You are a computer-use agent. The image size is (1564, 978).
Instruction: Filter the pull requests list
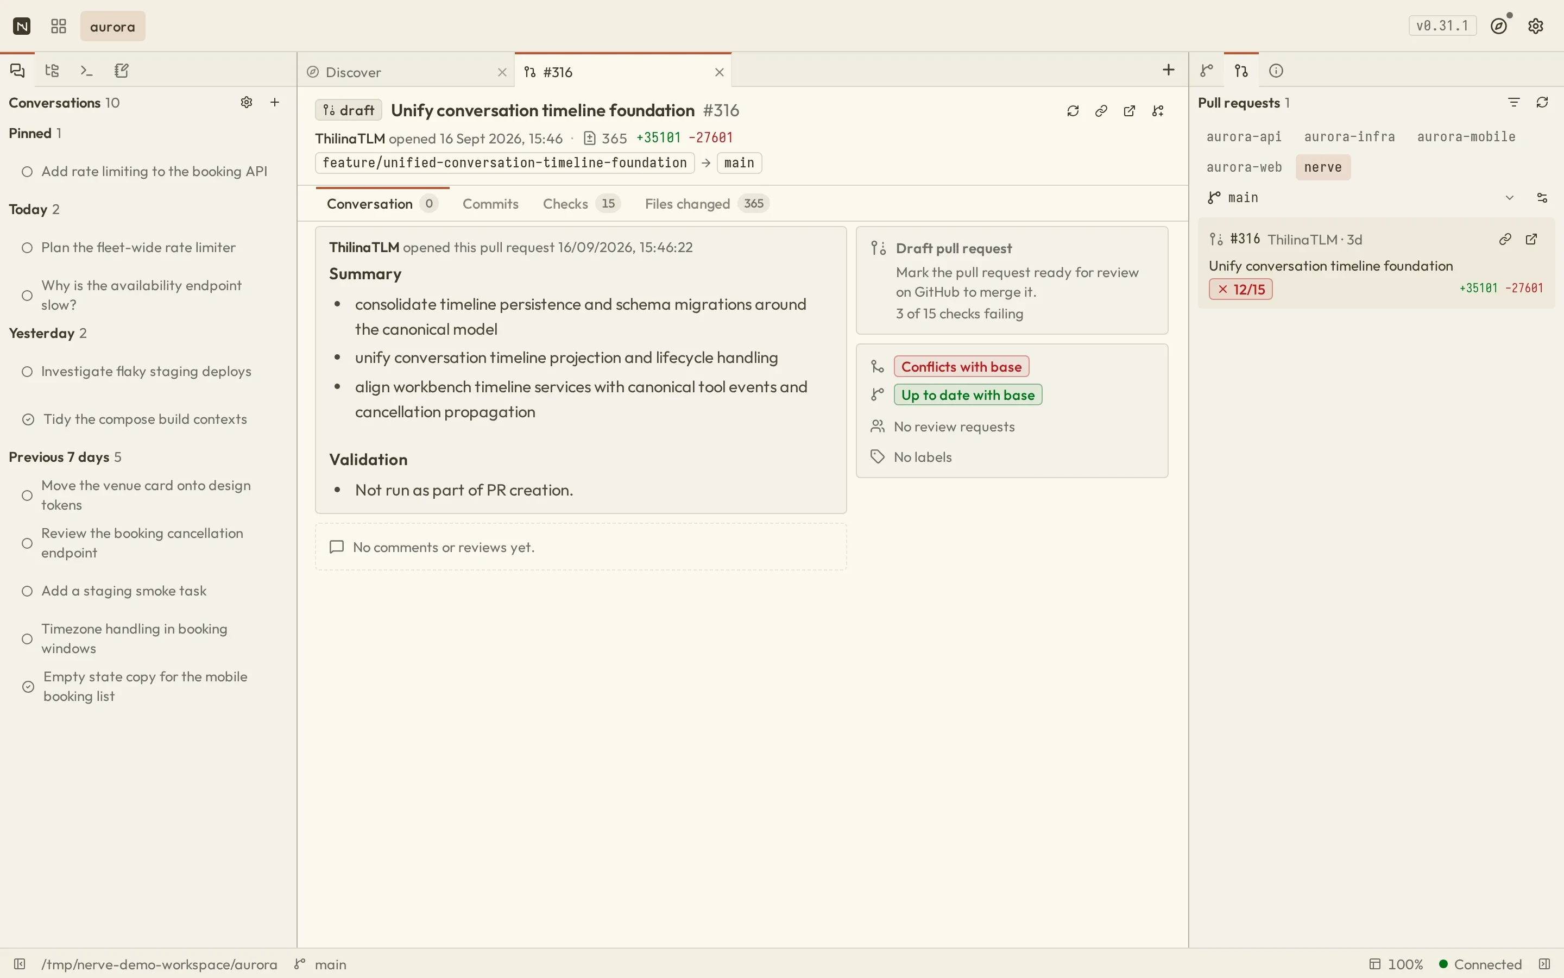click(1513, 102)
